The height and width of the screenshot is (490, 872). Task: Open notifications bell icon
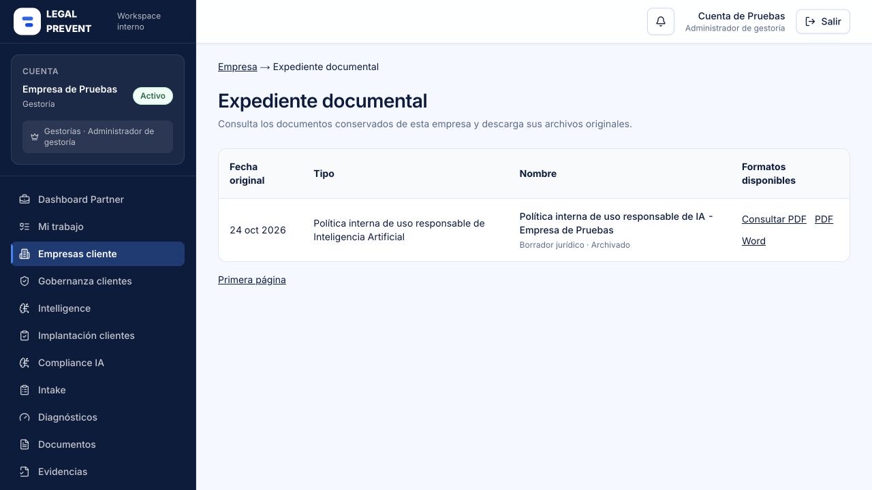(661, 22)
